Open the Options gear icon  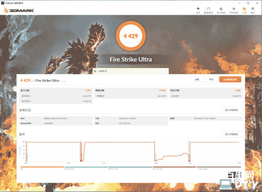pos(253,9)
